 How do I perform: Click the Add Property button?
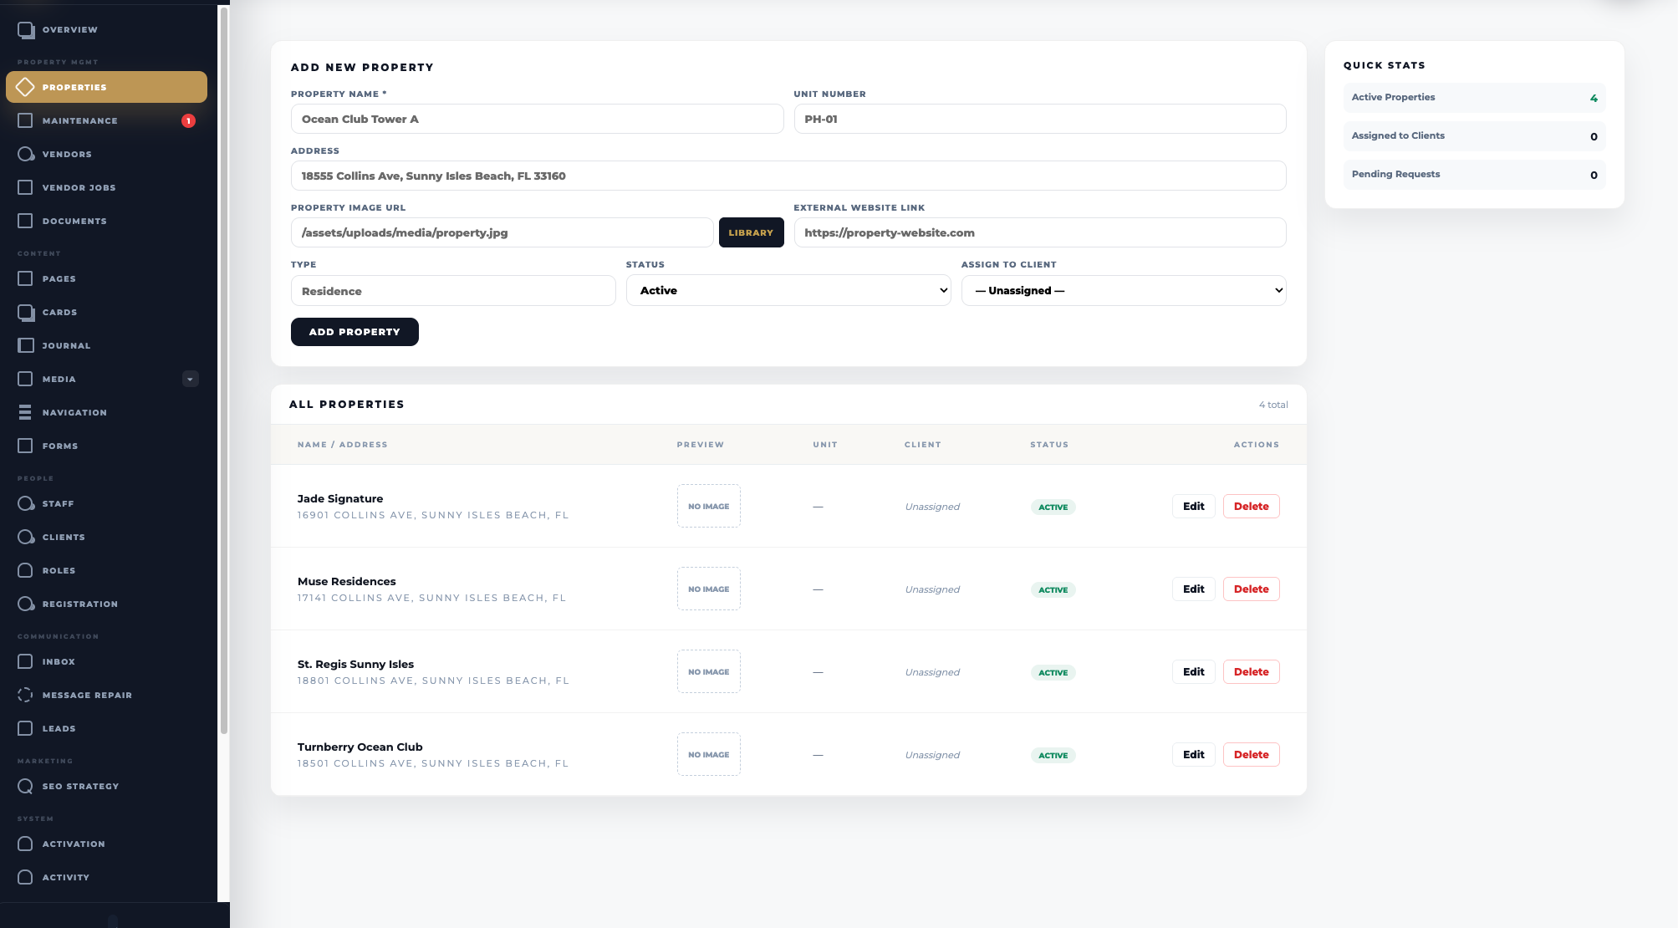[x=354, y=332]
